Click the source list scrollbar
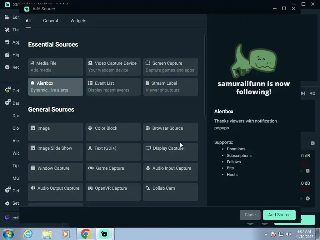Image resolution: width=320 pixels, height=240 pixels. (x=205, y=75)
